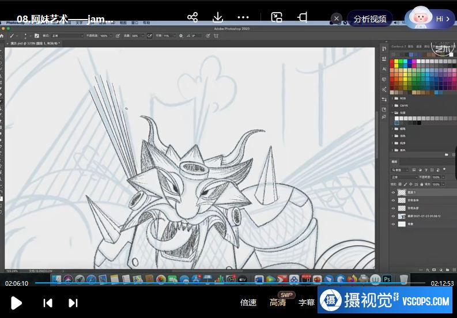Click the symmetry butterfly icon
457x318 pixels.
point(216,36)
